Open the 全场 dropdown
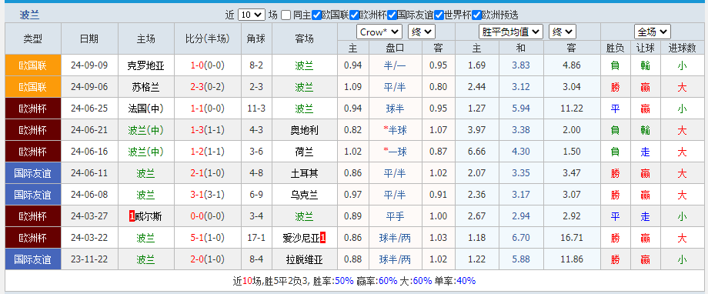This screenshot has width=708, height=294. (x=653, y=32)
